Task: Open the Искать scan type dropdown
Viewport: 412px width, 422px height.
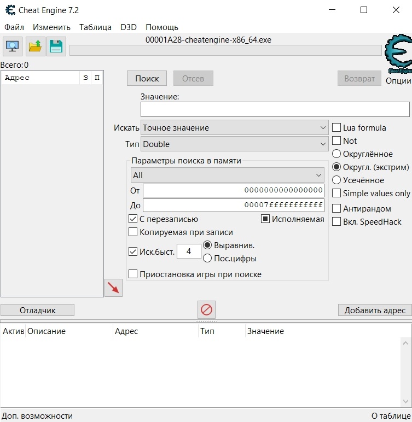Action: (234, 127)
